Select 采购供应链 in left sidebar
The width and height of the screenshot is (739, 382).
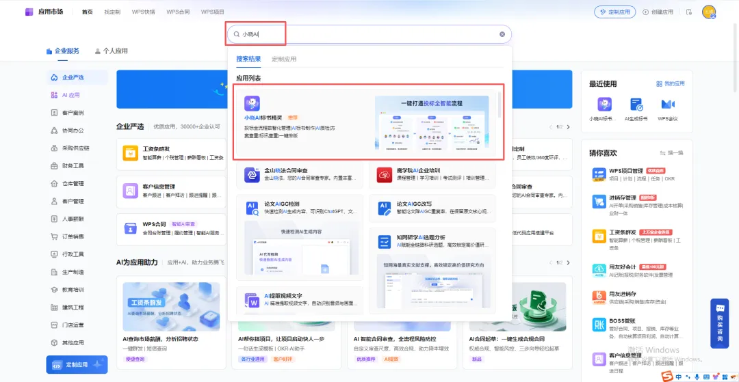click(77, 148)
